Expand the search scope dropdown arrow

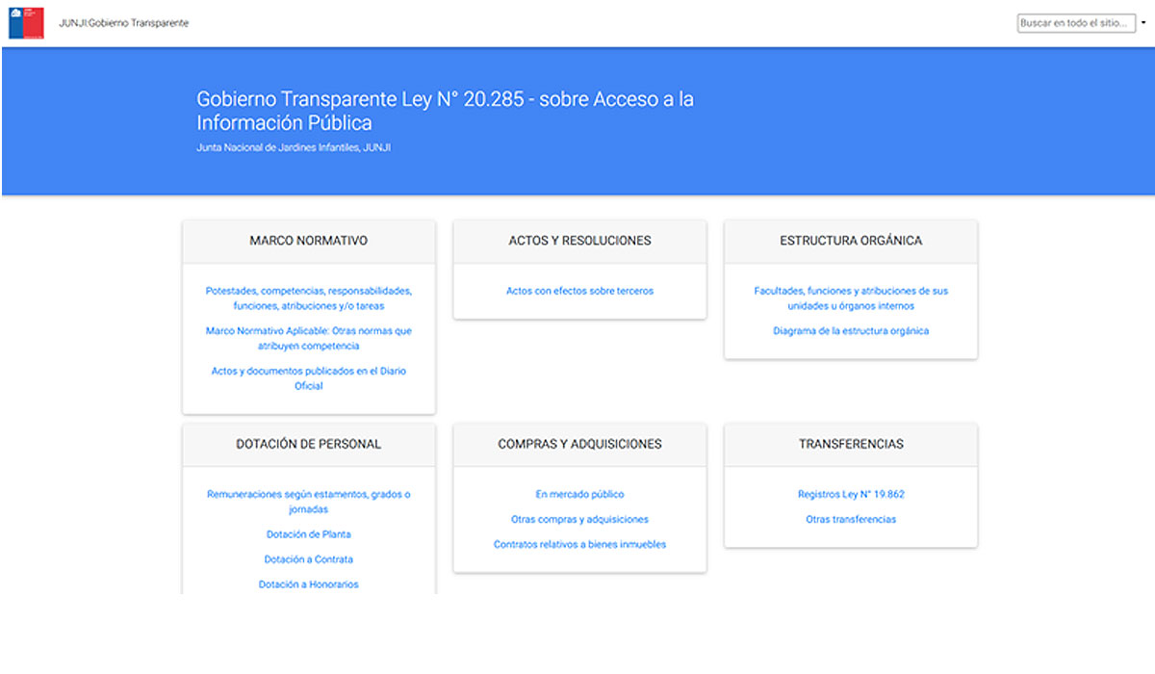1143,23
